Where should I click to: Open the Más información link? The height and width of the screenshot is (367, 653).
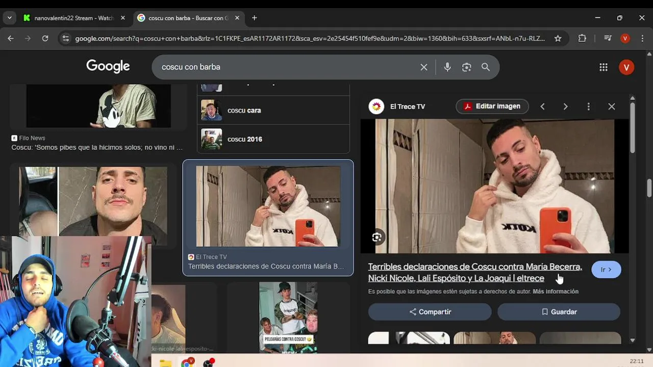(x=556, y=292)
